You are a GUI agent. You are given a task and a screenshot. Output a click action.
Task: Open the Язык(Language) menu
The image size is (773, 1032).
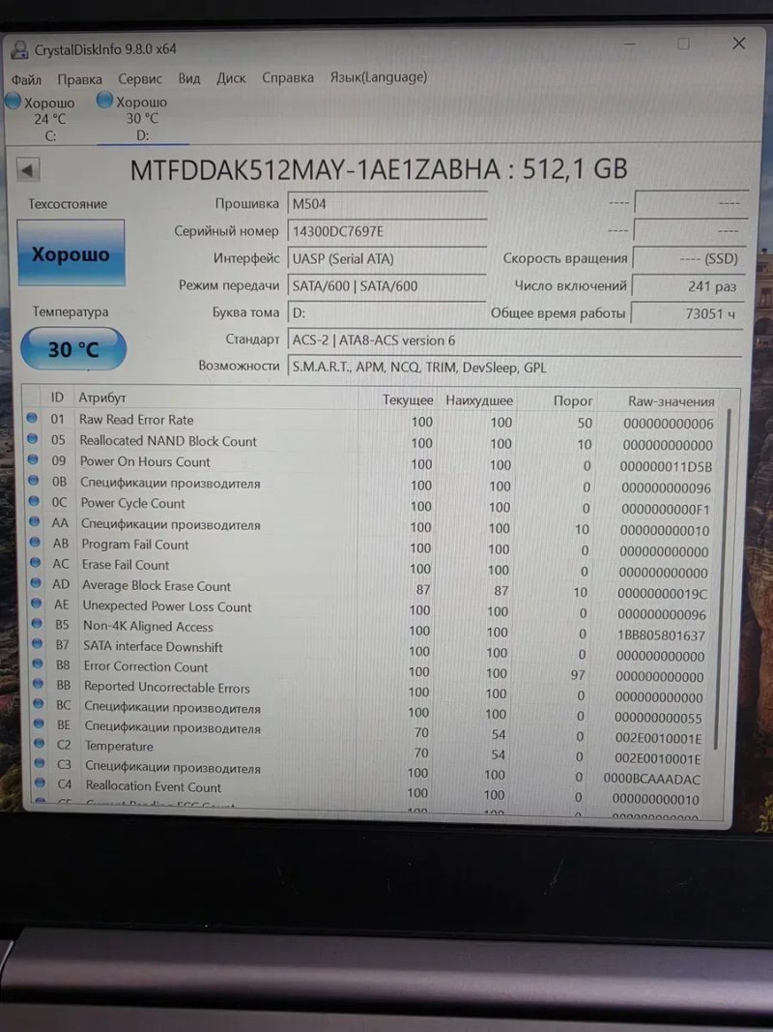point(379,77)
